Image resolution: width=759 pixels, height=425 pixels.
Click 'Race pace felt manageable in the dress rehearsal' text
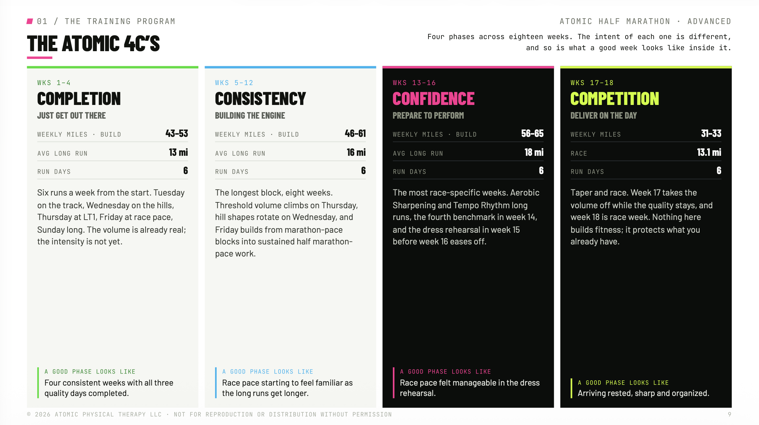(x=470, y=388)
